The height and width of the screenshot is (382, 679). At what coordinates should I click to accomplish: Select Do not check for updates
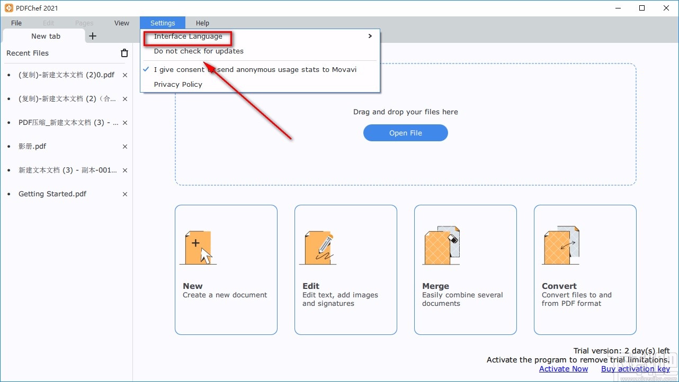[x=260, y=51]
